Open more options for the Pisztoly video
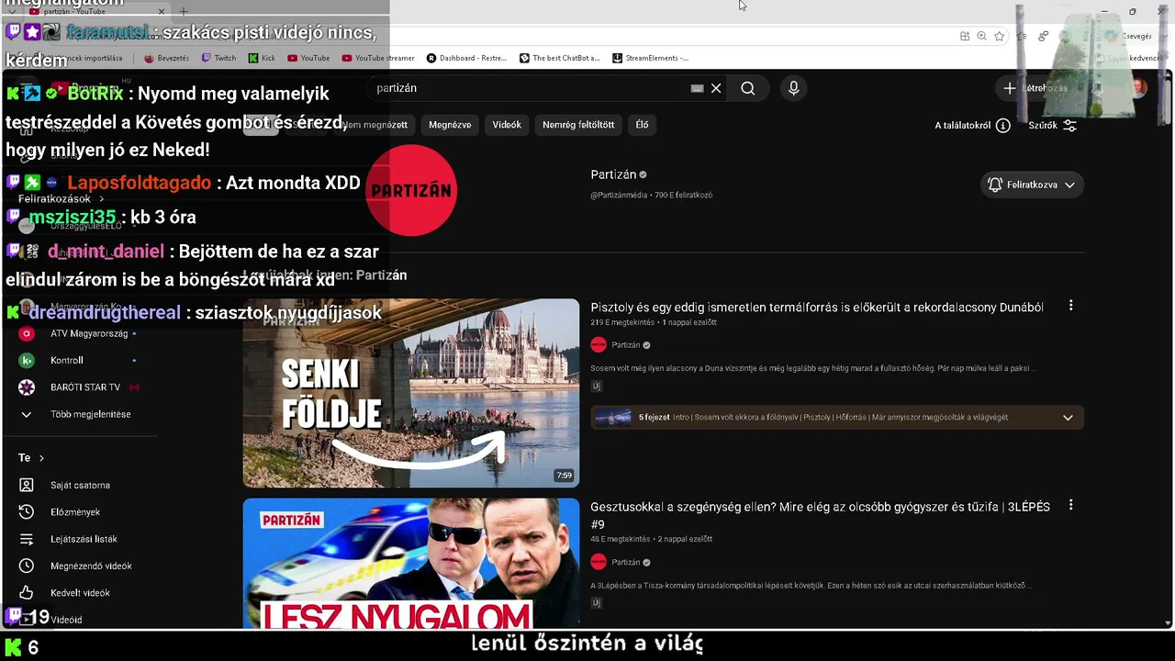 [1070, 306]
